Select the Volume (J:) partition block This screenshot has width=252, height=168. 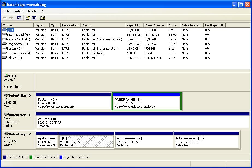point(143,121)
